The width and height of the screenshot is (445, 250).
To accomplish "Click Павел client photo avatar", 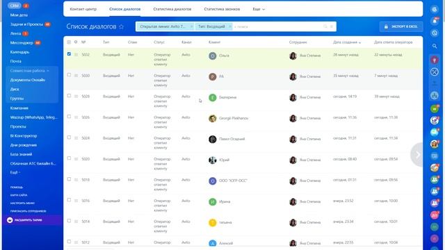I will pos(213,139).
